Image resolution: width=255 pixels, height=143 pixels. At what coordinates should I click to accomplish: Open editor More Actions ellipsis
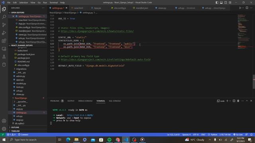coord(251,8)
